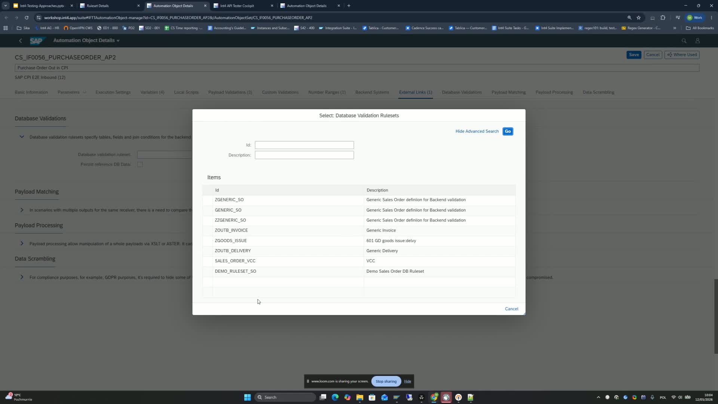
Task: Open the OpenVPN CWS bookmark
Action: click(78, 28)
